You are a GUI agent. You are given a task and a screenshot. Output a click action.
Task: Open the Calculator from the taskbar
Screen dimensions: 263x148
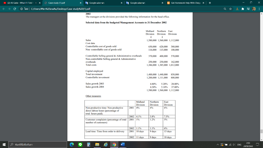89,144
